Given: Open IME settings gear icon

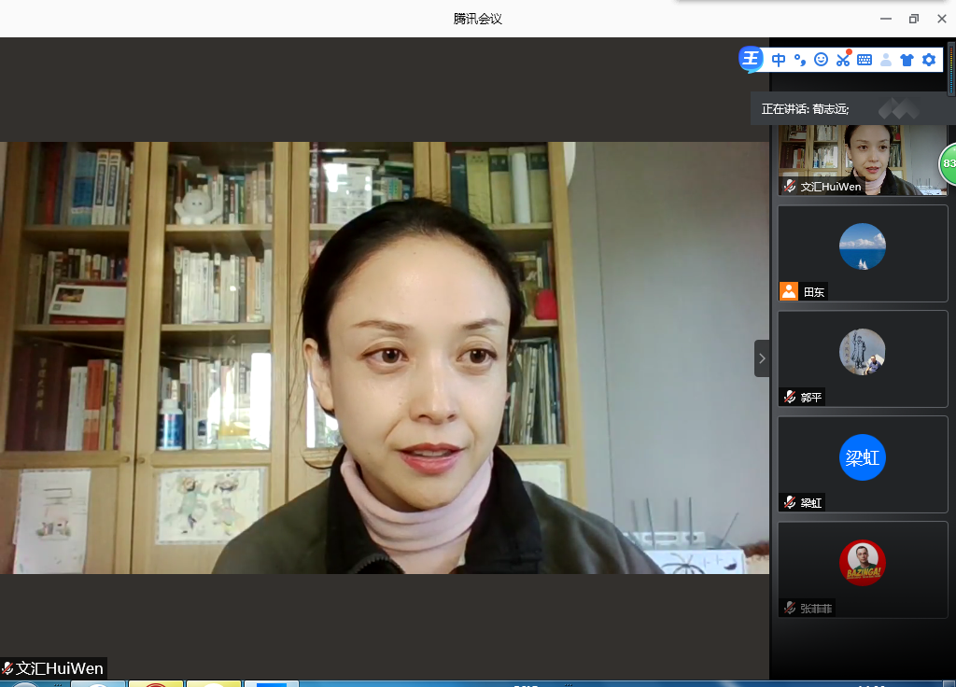Looking at the screenshot, I should 928,60.
